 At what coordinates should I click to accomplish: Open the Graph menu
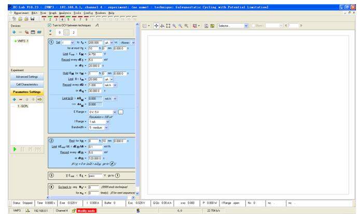click(52, 13)
